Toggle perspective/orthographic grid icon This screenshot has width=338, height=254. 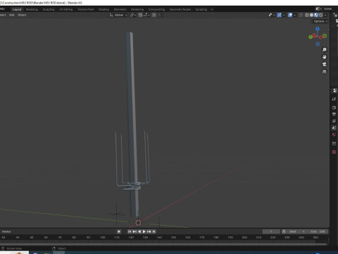(325, 71)
